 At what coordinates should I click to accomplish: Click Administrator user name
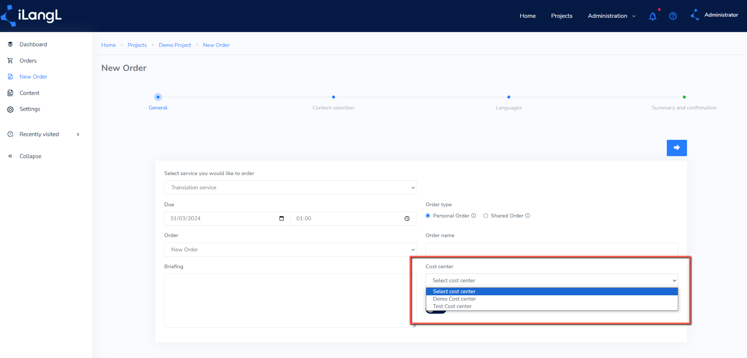coord(721,15)
